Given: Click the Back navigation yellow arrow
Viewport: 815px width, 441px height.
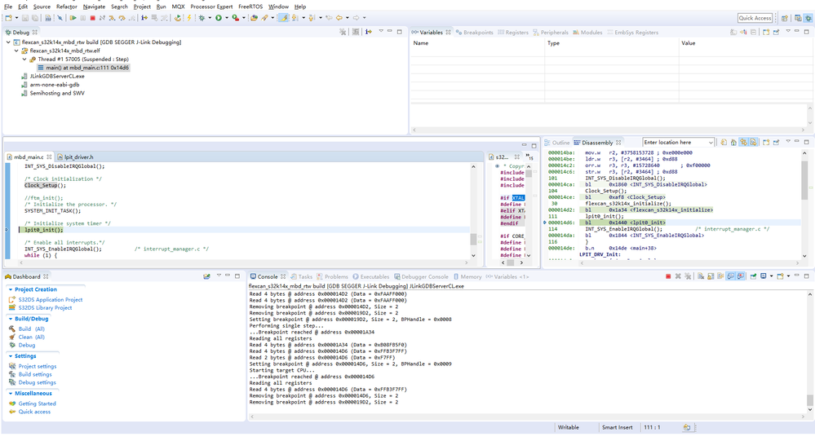Looking at the screenshot, I should (x=339, y=18).
